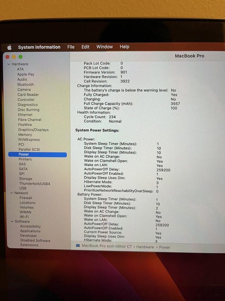Click the Condition value Normal
This screenshot has height=301, width=225.
[115, 121]
